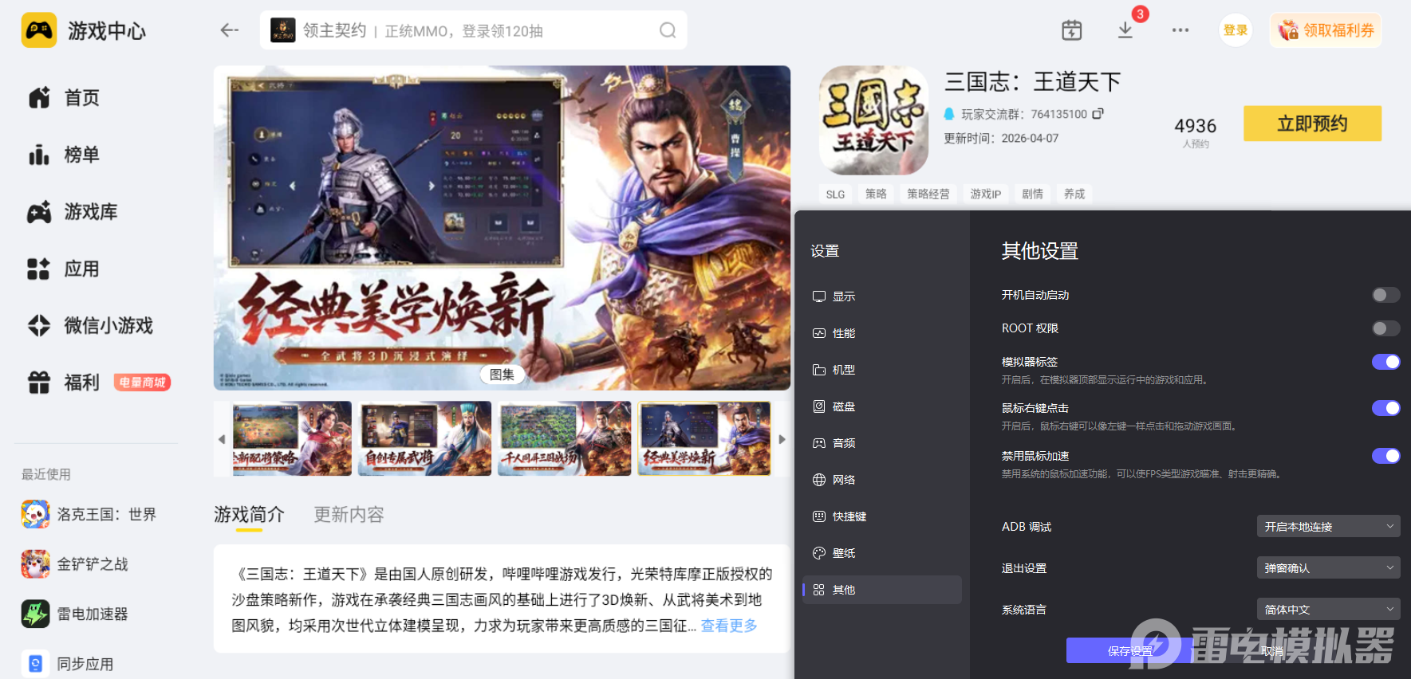
Task: Open 福利 welfare in sidebar
Action: point(64,383)
